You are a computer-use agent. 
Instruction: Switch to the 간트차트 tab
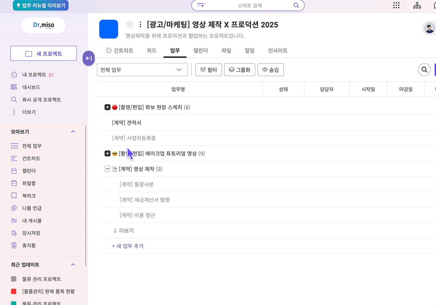coord(120,51)
